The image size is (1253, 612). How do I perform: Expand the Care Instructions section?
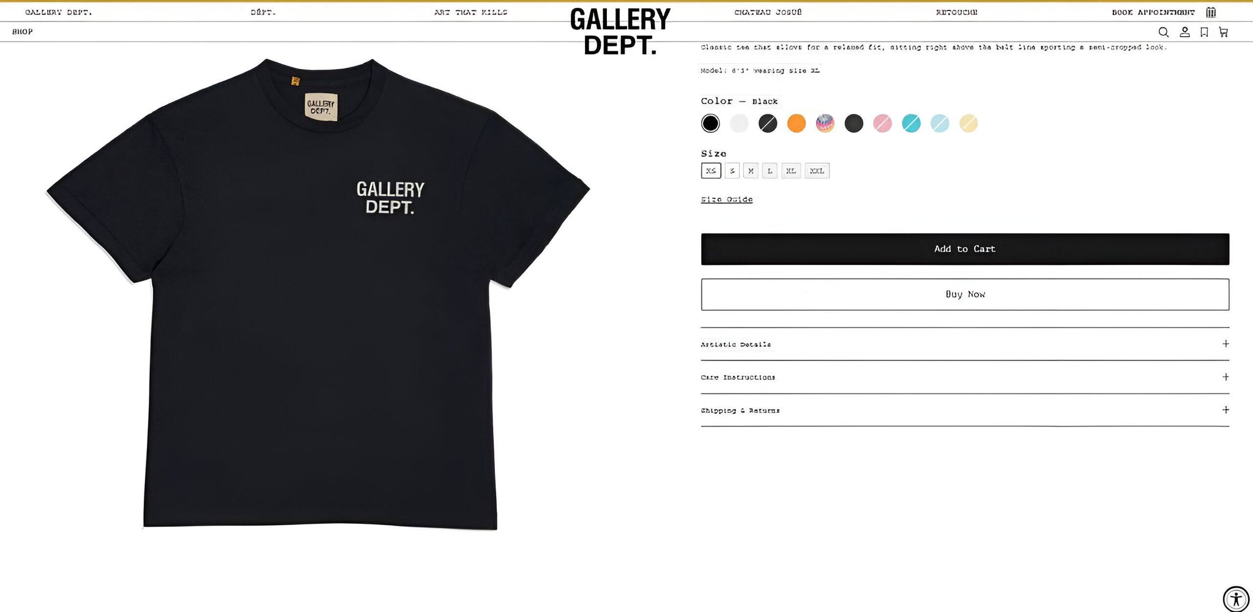click(x=965, y=377)
